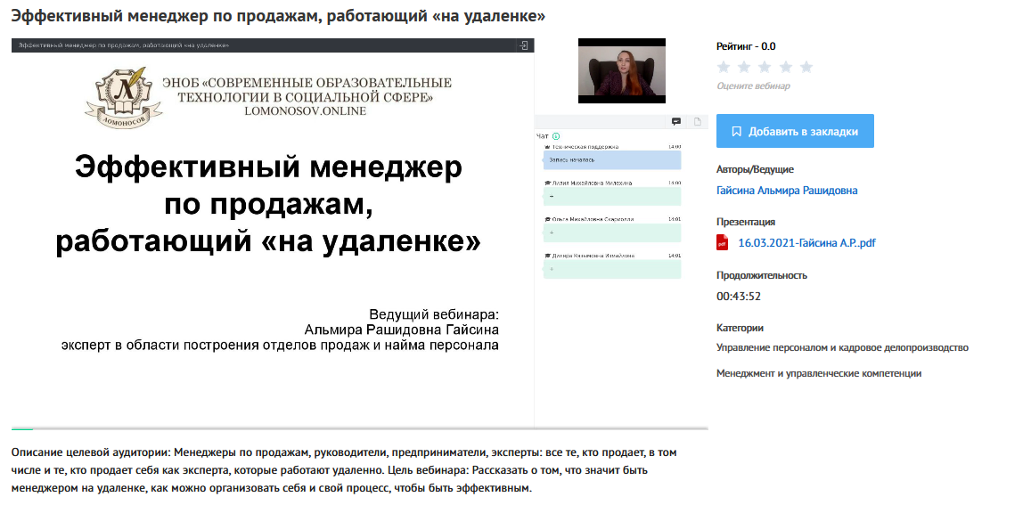This screenshot has width=1031, height=505.
Task: Rate the webinar four stars
Action: click(x=786, y=67)
